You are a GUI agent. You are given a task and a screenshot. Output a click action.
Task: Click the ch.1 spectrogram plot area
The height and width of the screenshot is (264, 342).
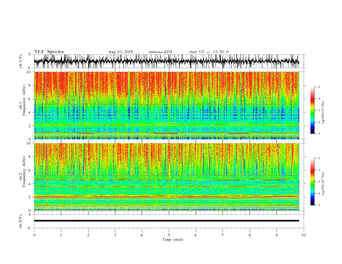[166, 105]
